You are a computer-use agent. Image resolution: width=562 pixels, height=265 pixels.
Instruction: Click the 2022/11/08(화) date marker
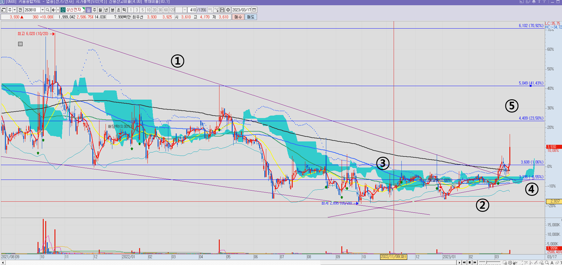[x=393, y=257]
